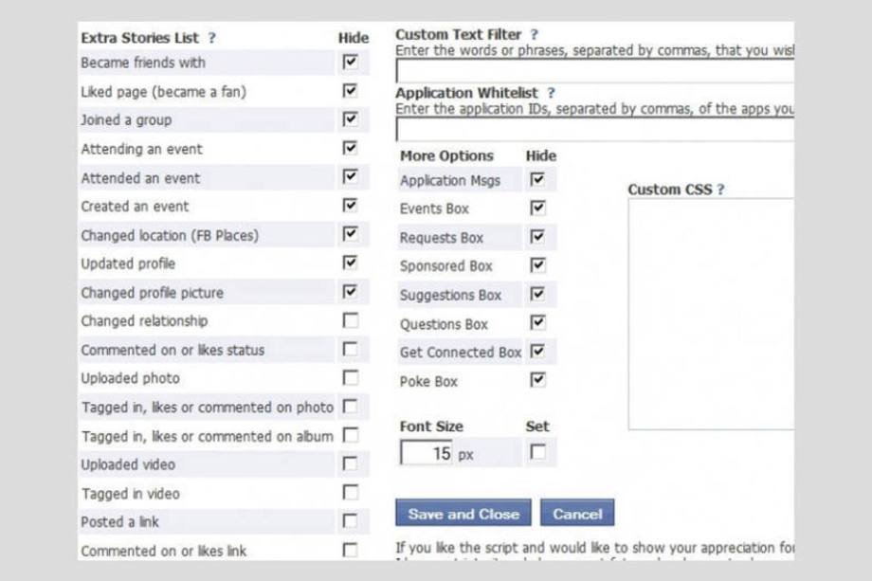The image size is (872, 581).
Task: Click inside the Custom CSS text area
Action: coord(711,313)
